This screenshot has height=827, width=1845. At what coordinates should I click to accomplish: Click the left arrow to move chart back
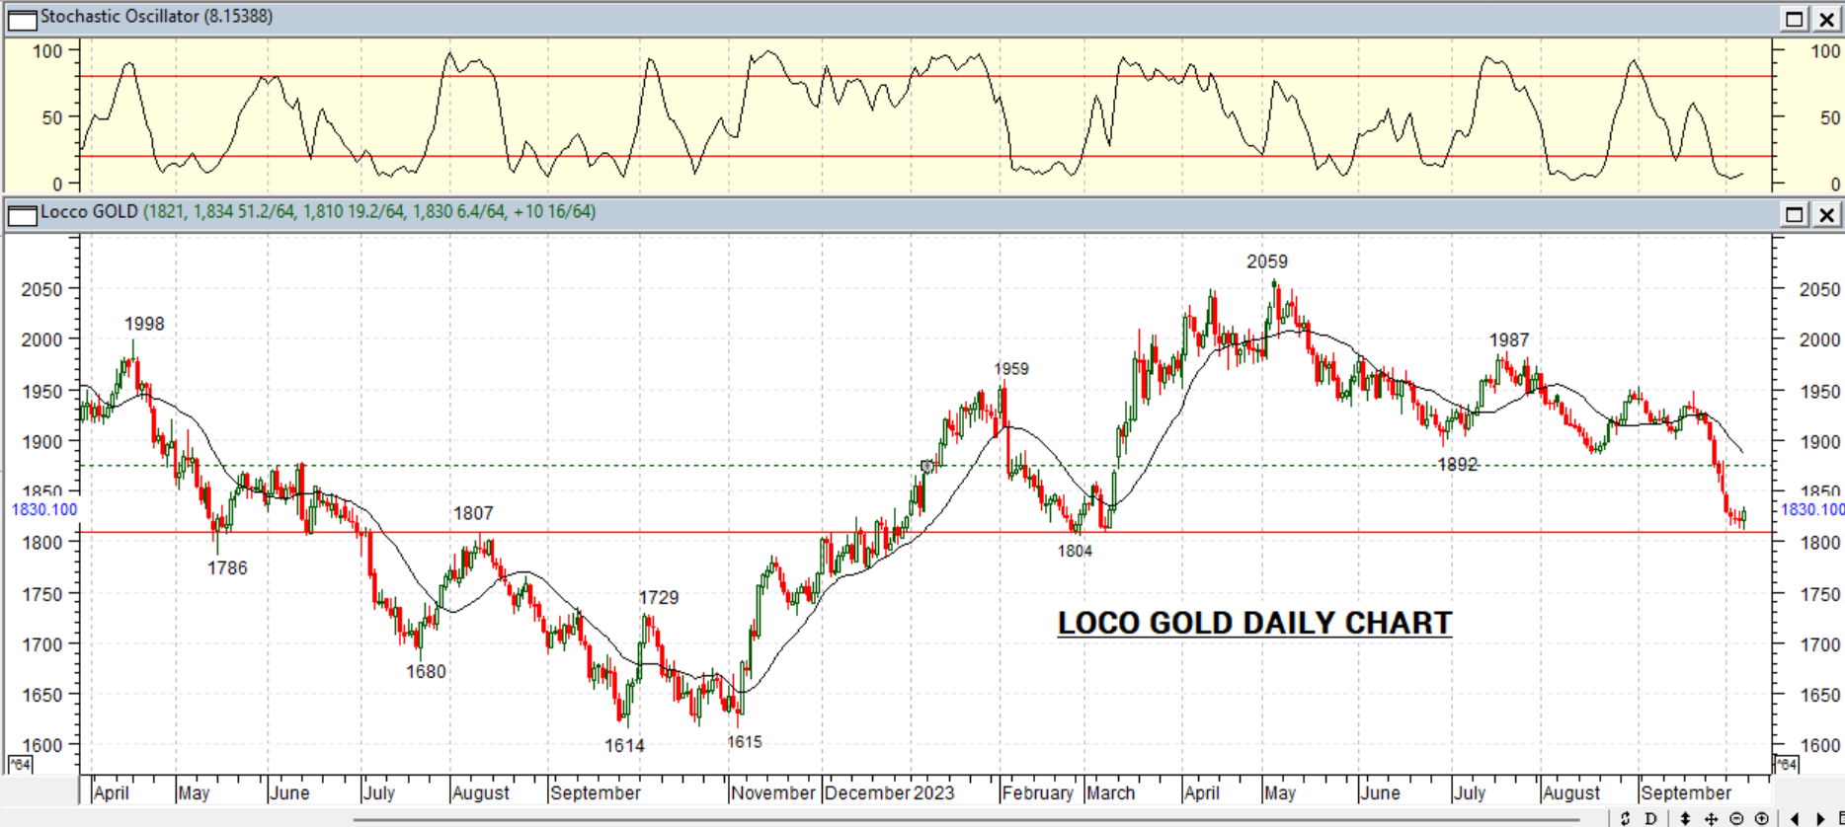(1795, 818)
